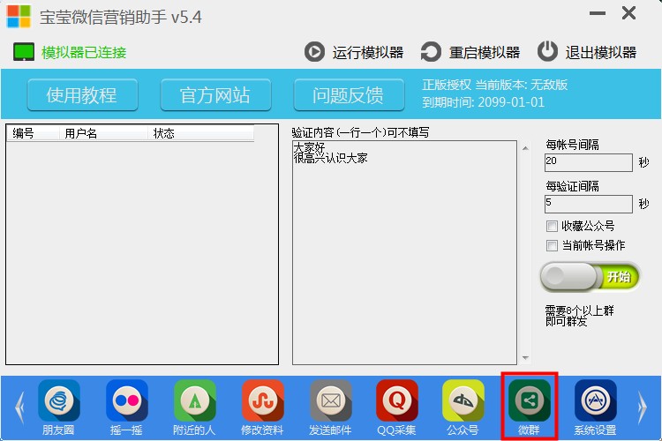Viewport: 662px width, 441px height.
Task: Open the 朋友圈 module icon
Action: pyautogui.click(x=58, y=401)
